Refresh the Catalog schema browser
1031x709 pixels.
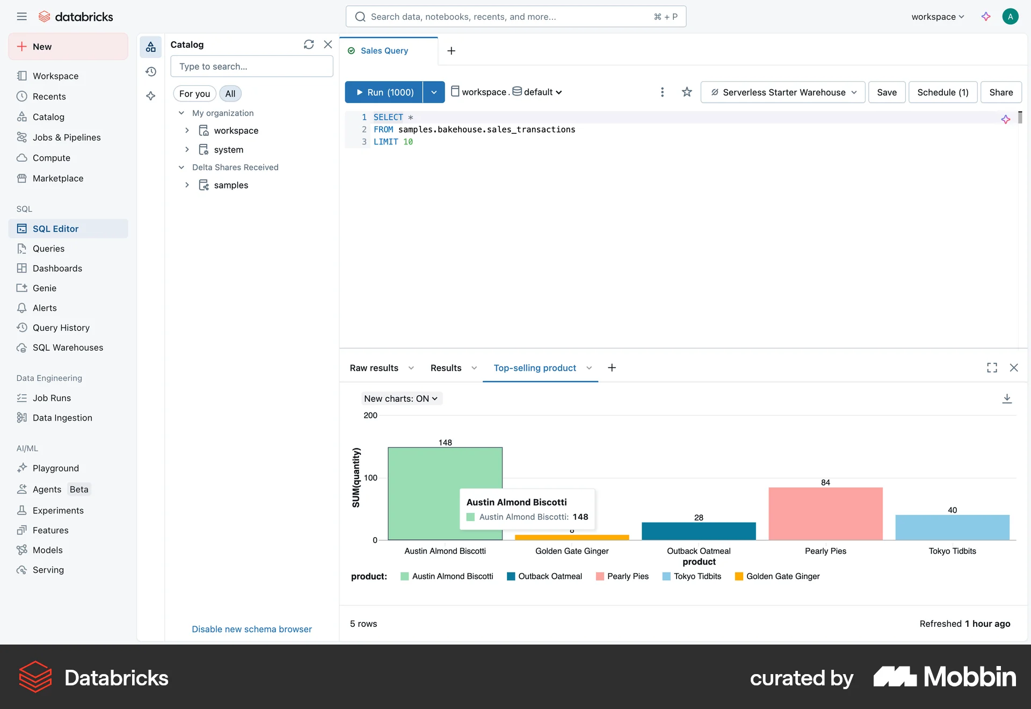(309, 45)
